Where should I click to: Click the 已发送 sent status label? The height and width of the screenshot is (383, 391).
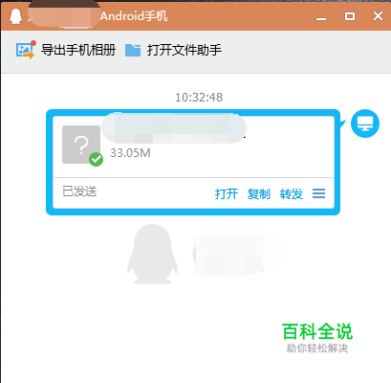click(x=79, y=191)
